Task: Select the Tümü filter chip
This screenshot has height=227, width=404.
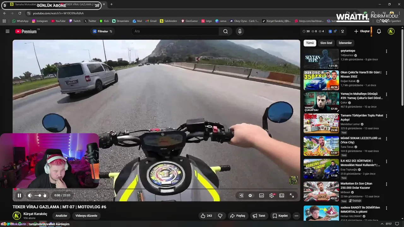Action: pyautogui.click(x=310, y=43)
